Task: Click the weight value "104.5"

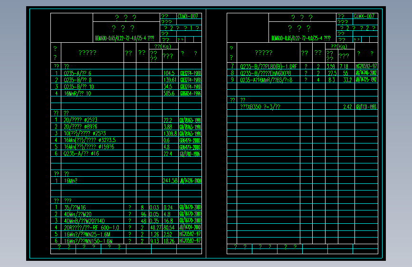Action: click(x=169, y=73)
